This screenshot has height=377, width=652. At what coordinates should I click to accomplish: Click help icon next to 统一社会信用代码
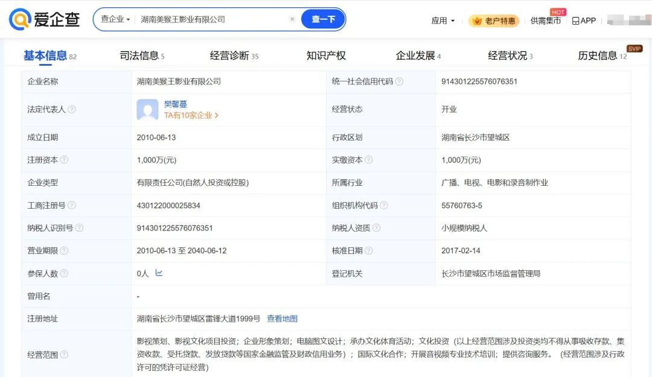(399, 81)
